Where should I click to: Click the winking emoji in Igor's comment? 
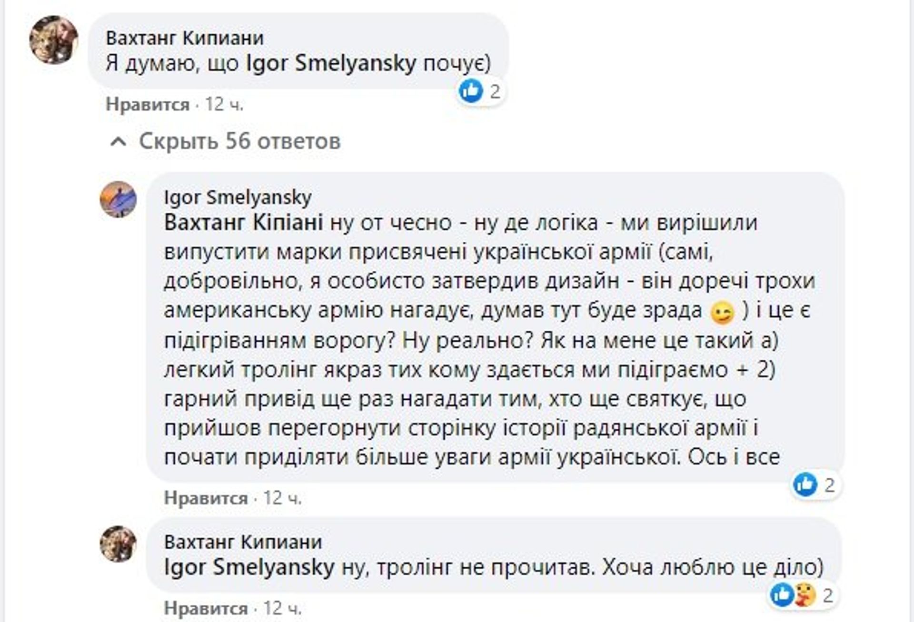coord(722,313)
